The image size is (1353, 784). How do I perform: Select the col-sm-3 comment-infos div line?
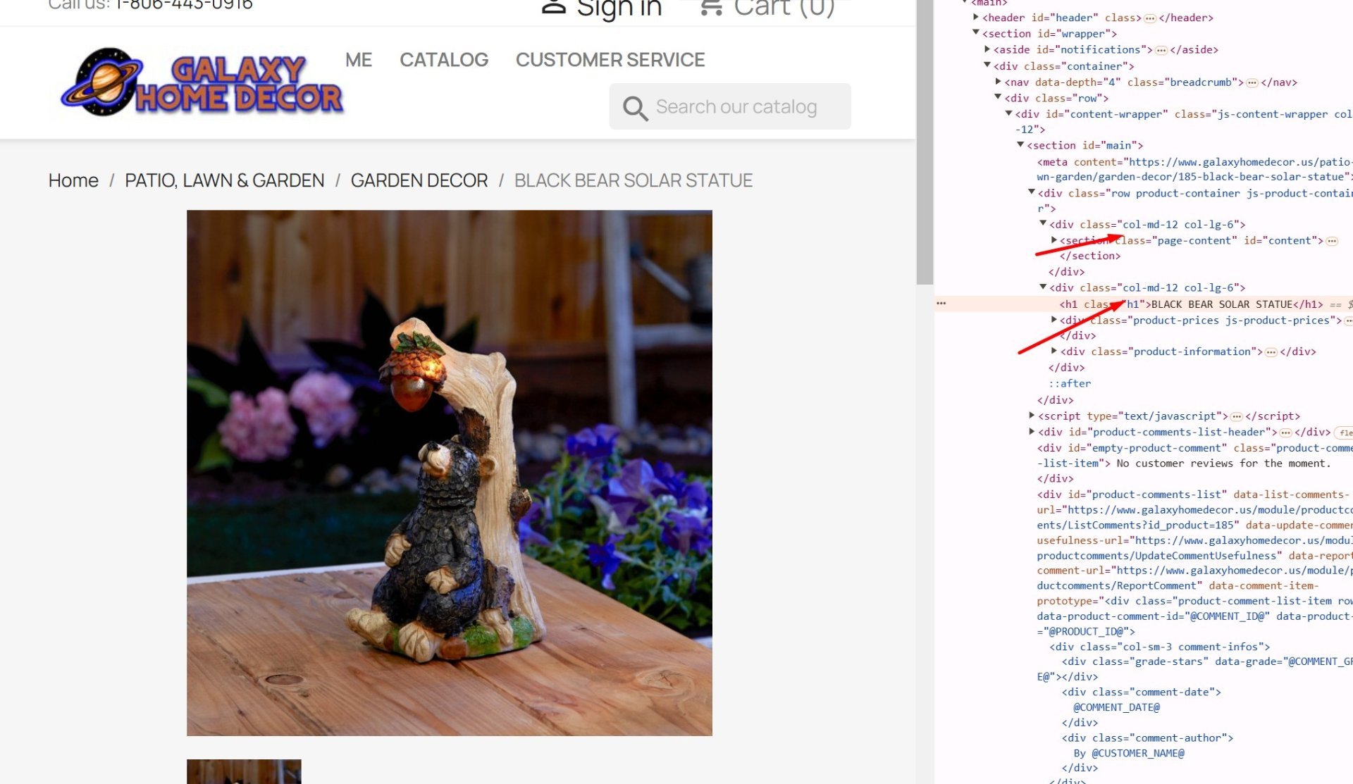tap(1160, 647)
